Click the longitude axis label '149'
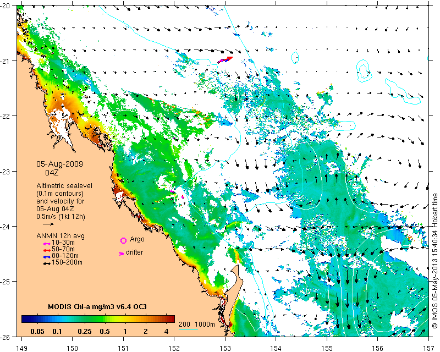Screen dimensions: 440x352 (22, 348)
